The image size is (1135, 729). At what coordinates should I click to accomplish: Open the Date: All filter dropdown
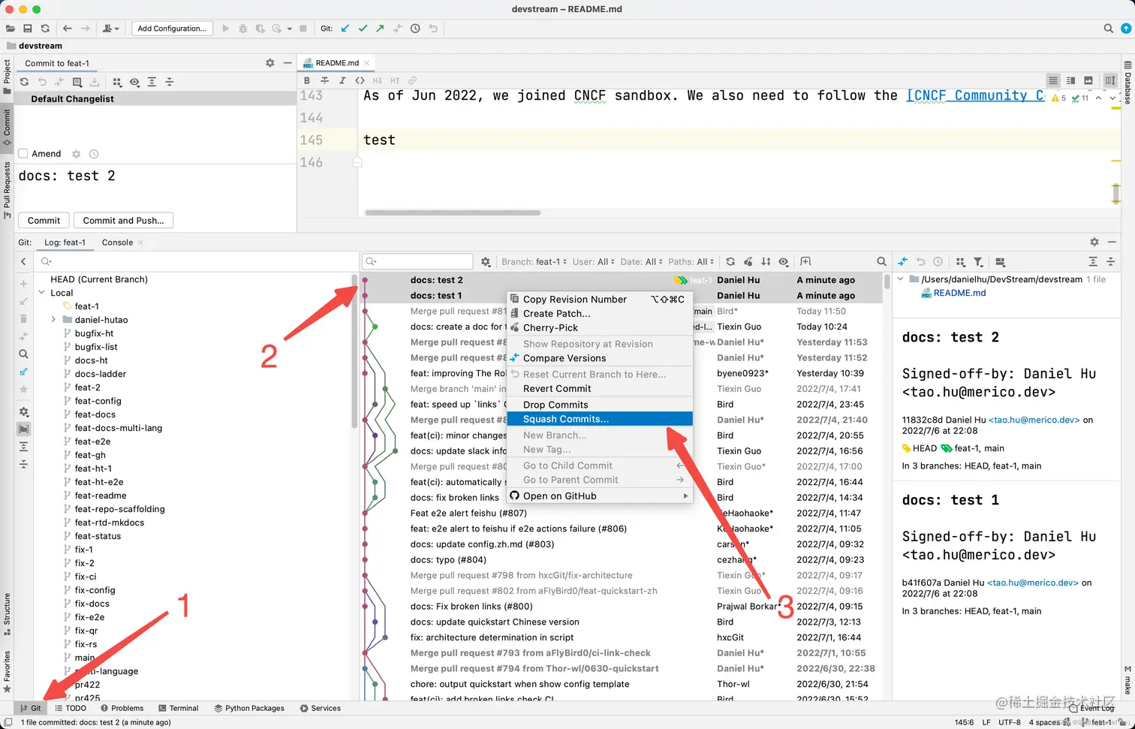(x=641, y=262)
